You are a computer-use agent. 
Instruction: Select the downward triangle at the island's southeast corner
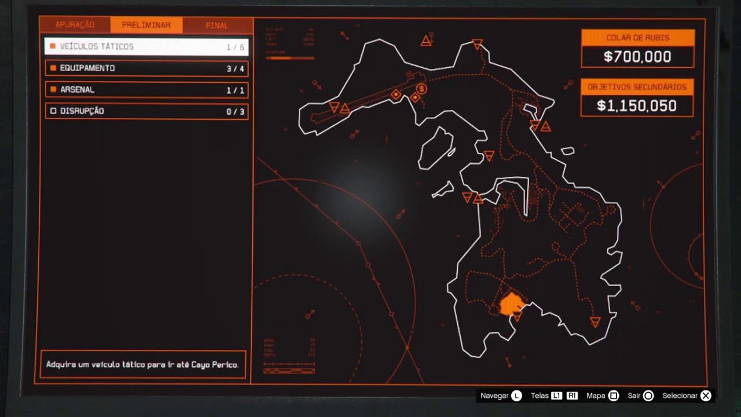click(595, 322)
